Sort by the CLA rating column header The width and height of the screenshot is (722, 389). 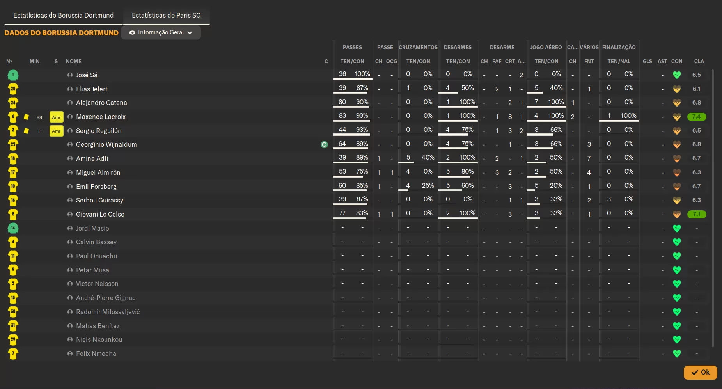[699, 61]
